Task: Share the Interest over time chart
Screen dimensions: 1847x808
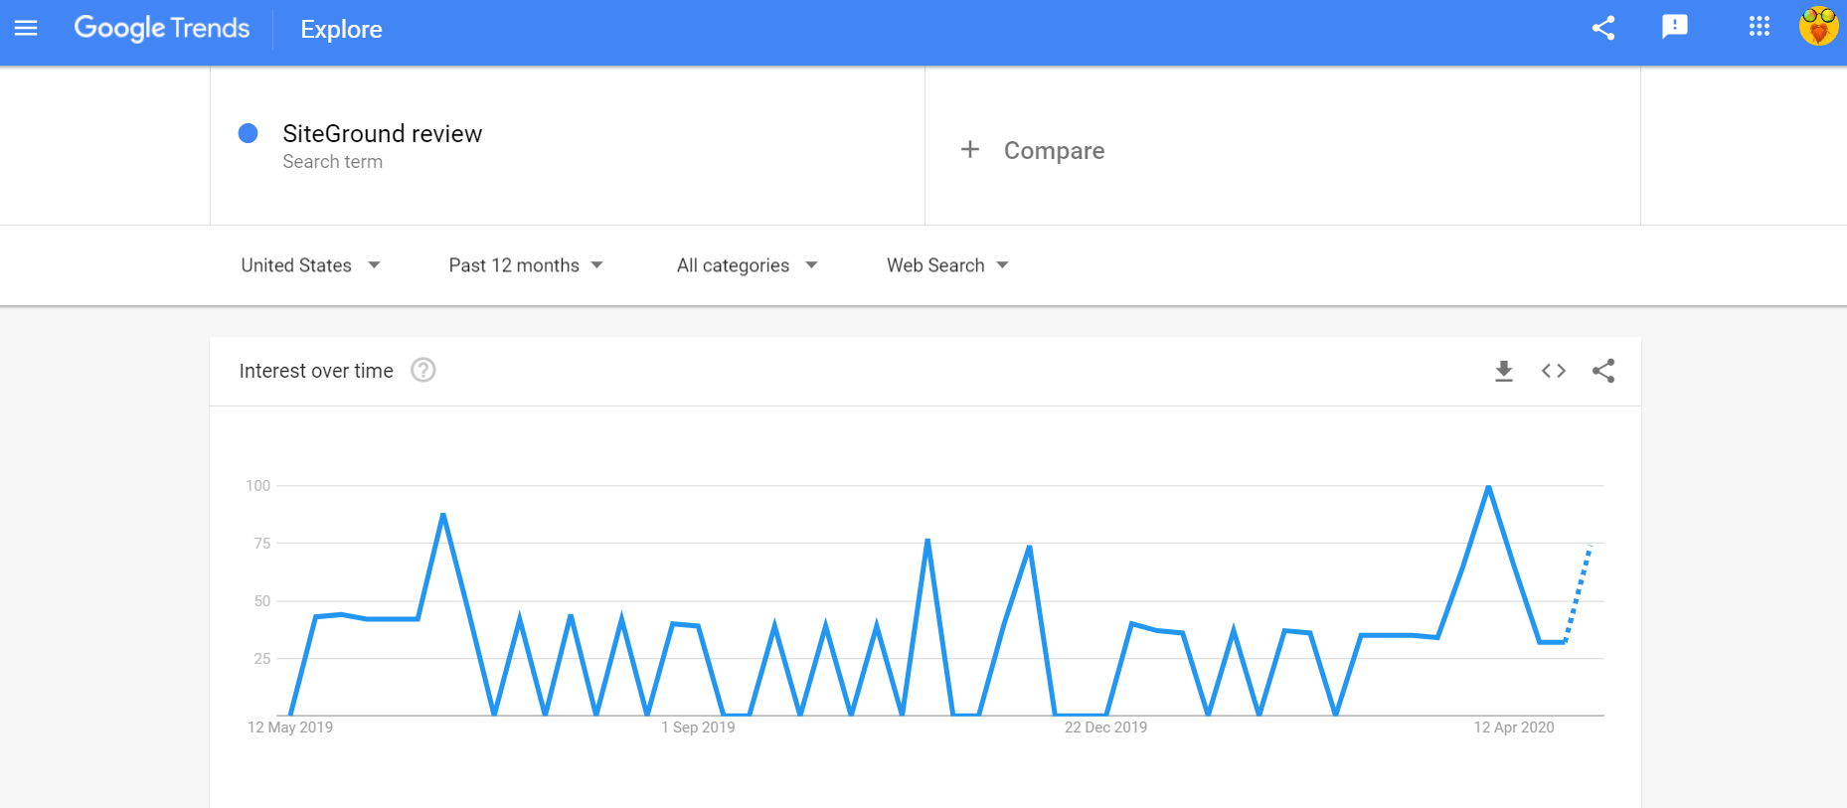Action: (1603, 371)
